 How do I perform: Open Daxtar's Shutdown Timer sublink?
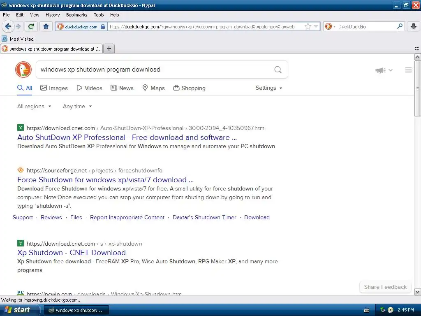tap(204, 217)
